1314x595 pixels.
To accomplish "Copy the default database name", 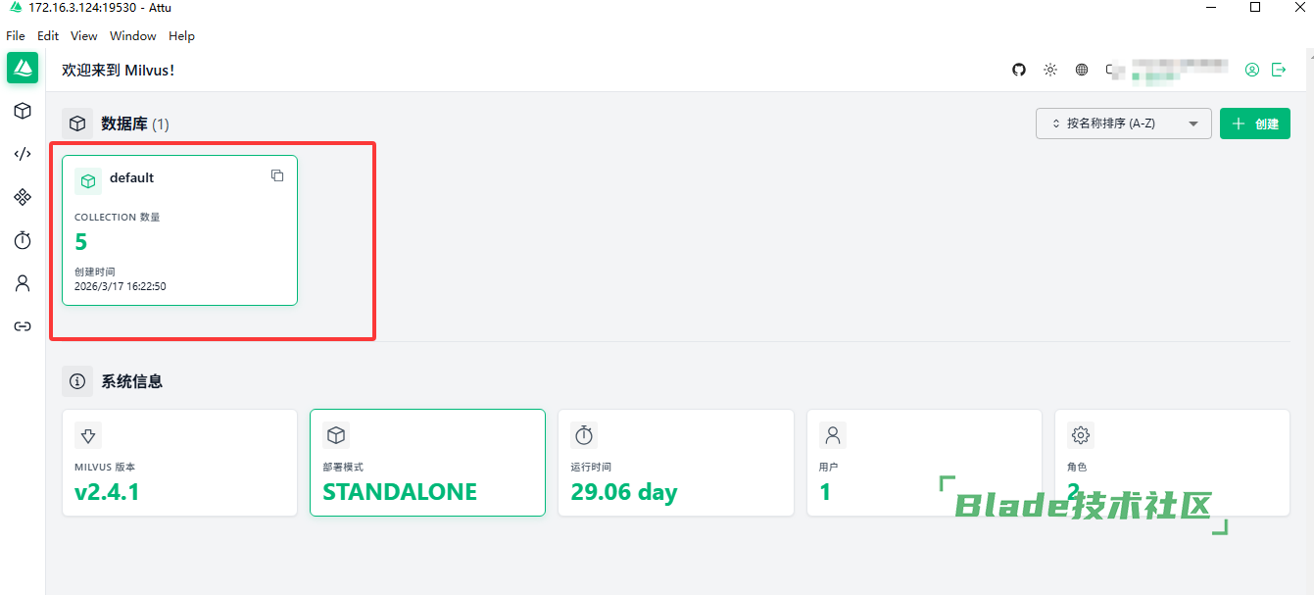I will (x=277, y=175).
